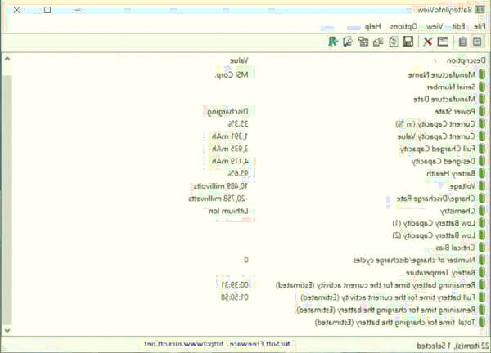
Task: Open the File menu
Action: click(478, 26)
